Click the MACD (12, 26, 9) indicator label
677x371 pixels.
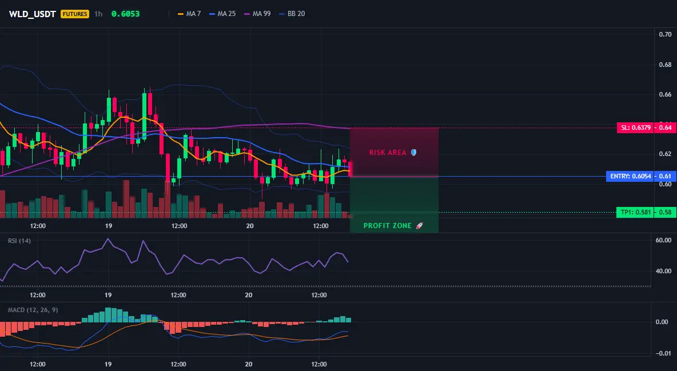(x=33, y=310)
